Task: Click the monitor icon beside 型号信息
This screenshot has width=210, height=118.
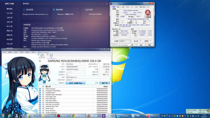Action: click(x=24, y=10)
